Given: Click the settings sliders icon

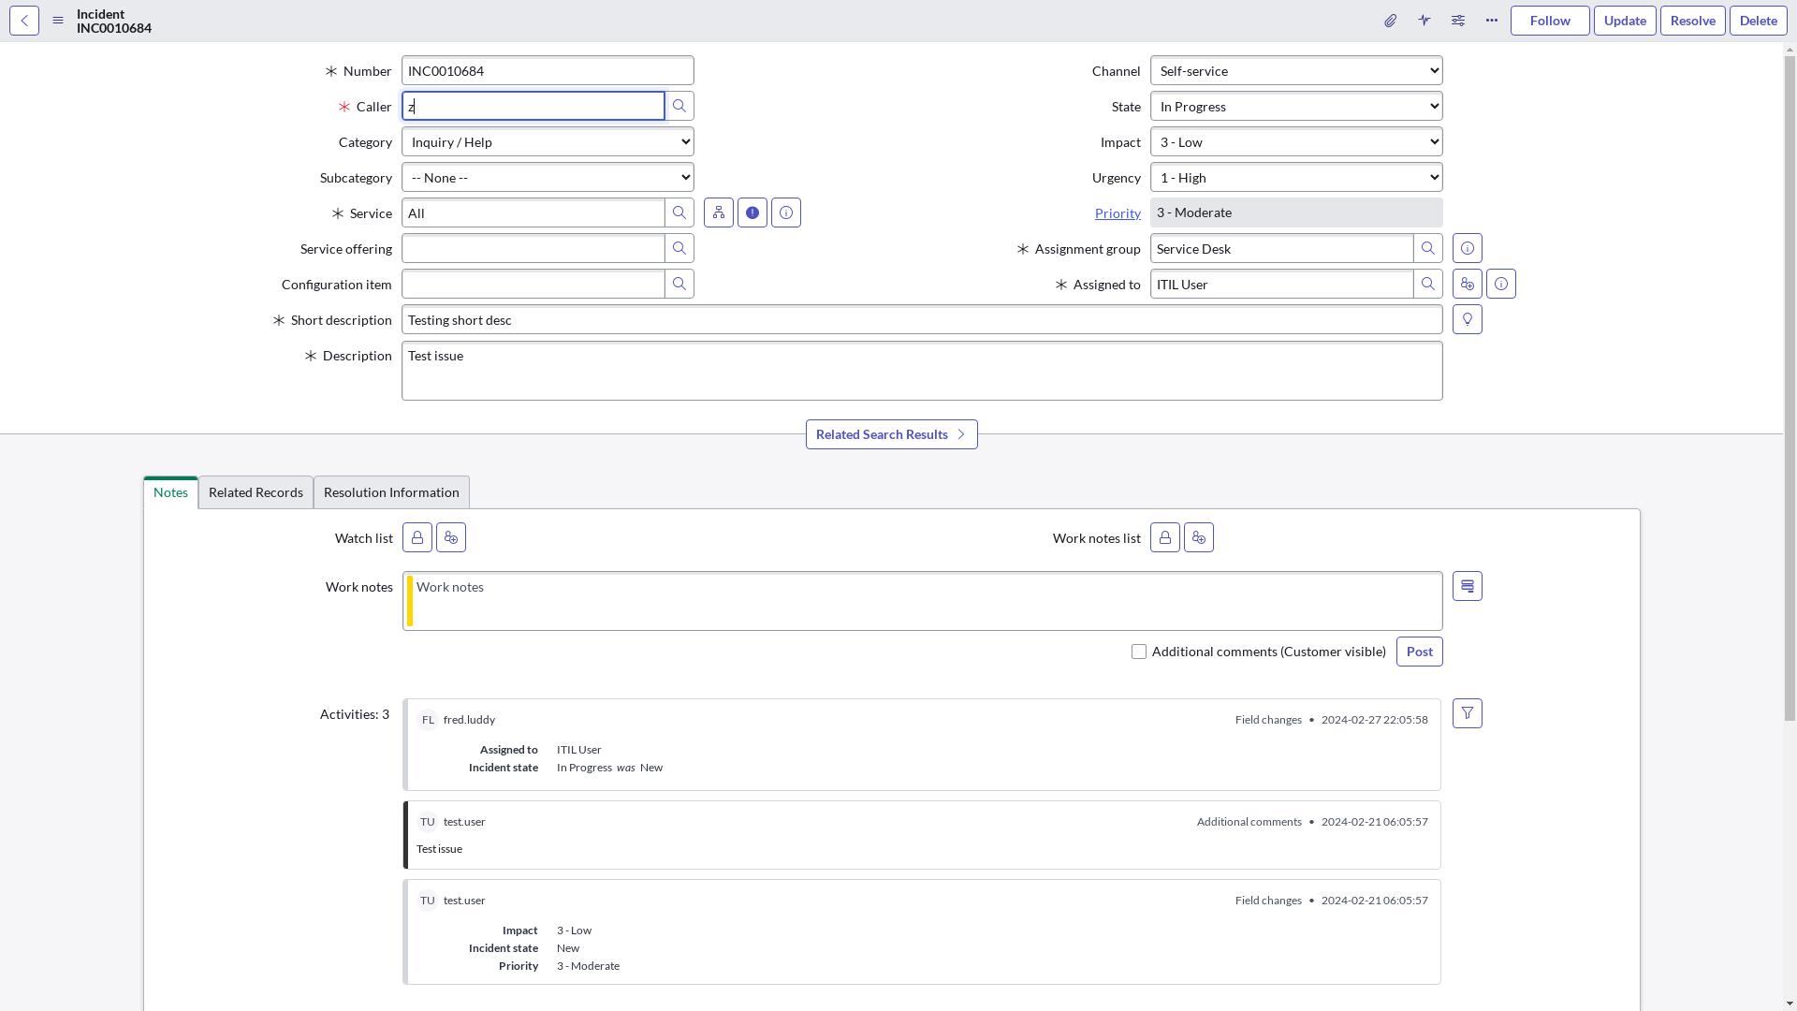Looking at the screenshot, I should pos(1457,20).
